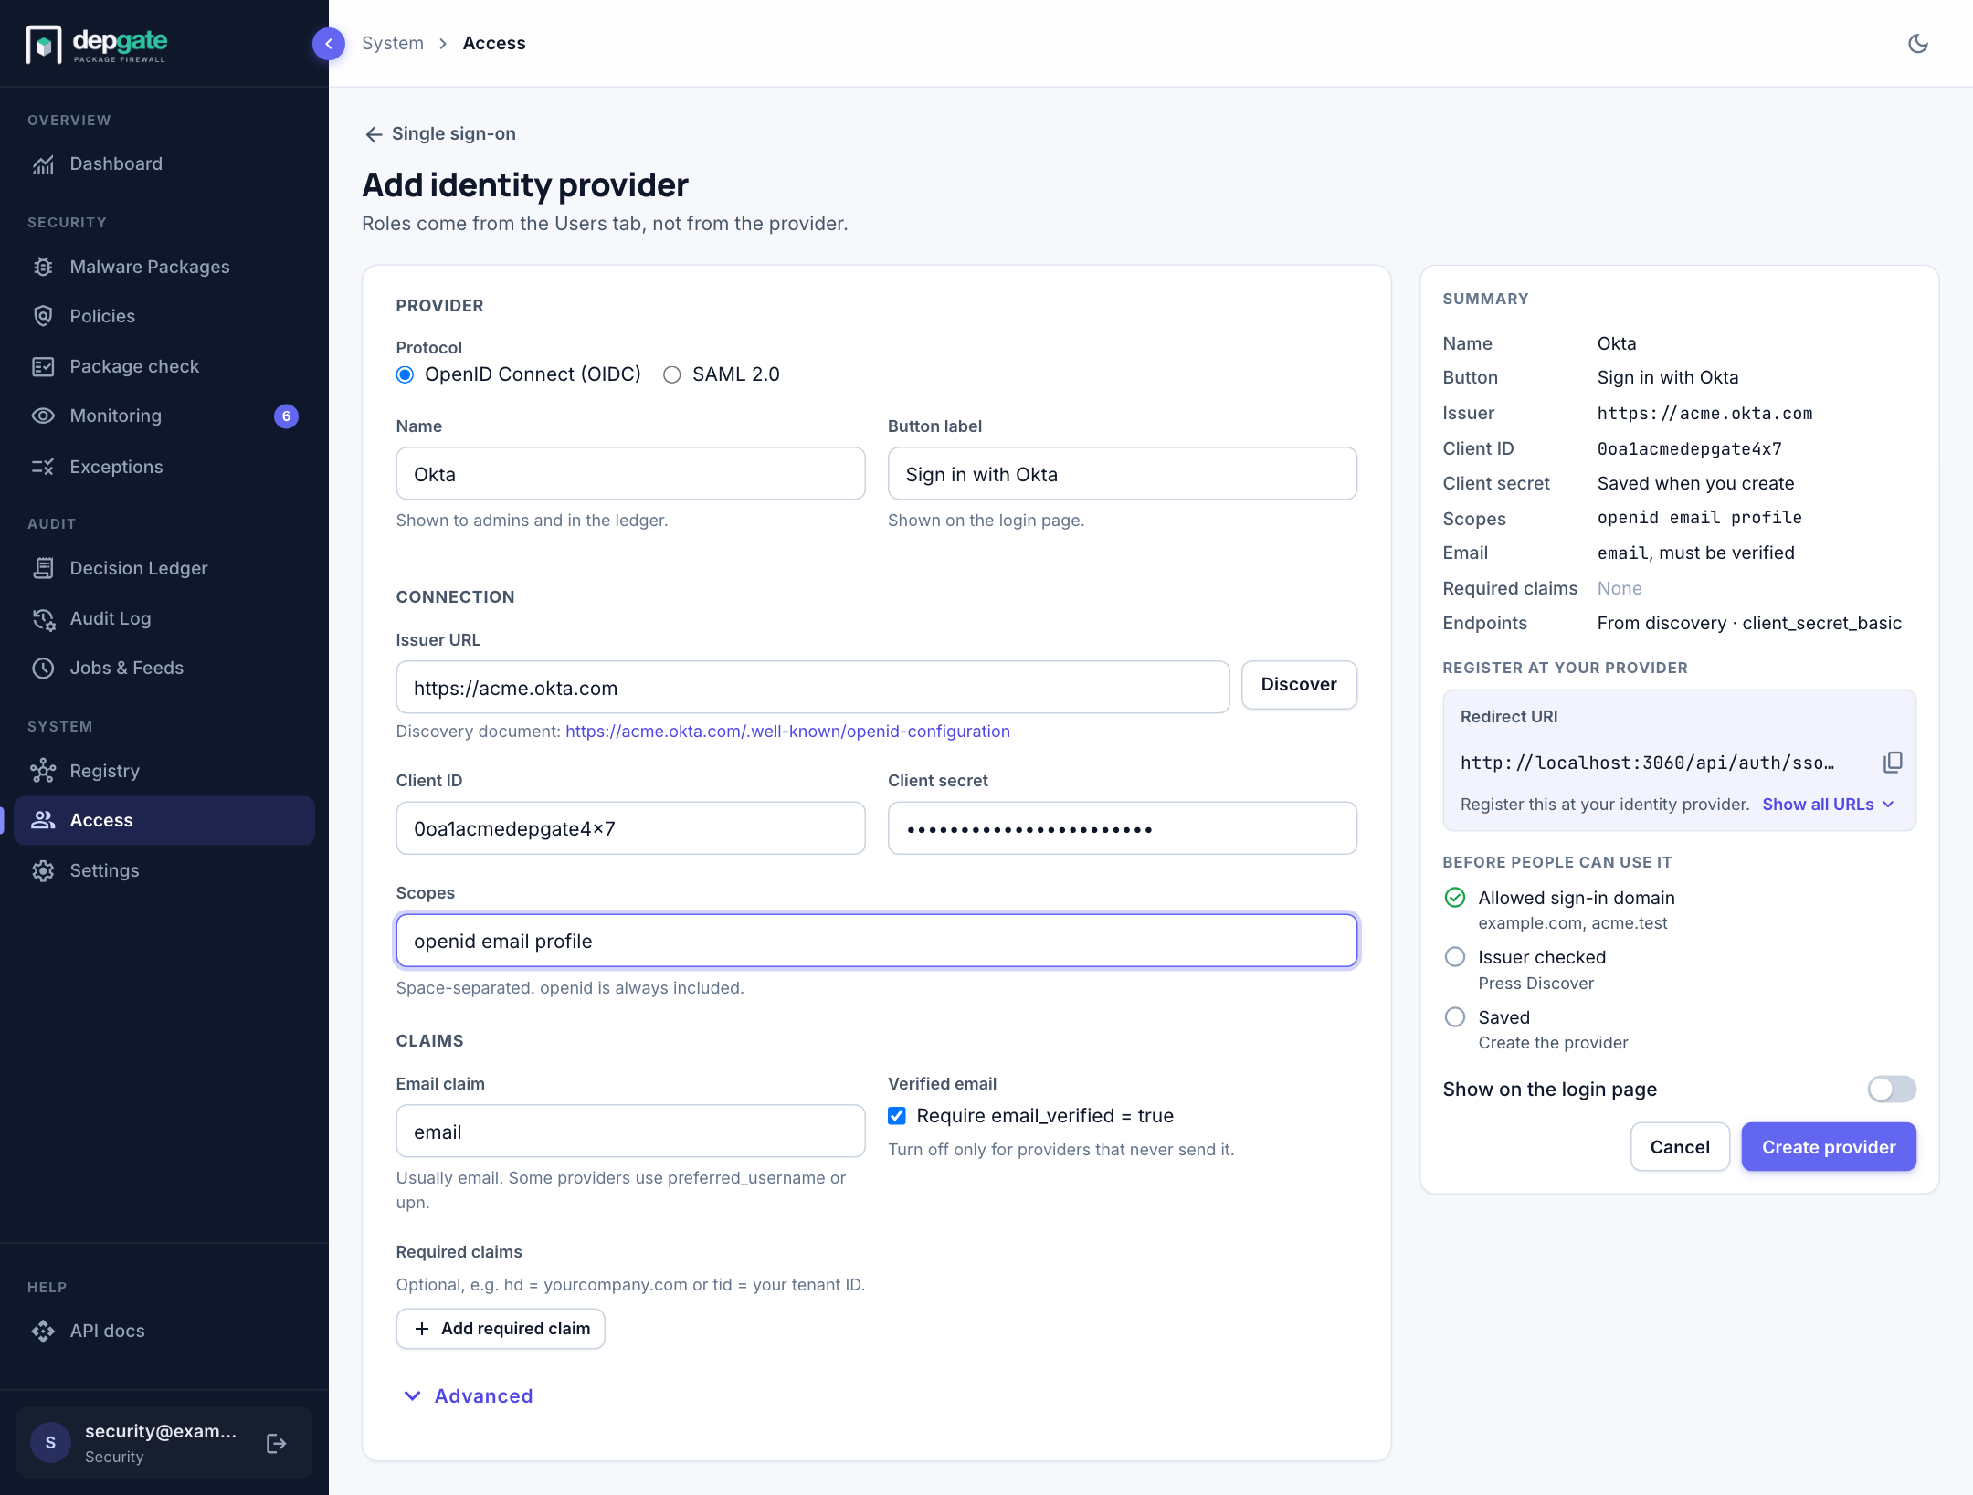Toggle Show on the login page
Image resolution: width=1973 pixels, height=1495 pixels.
click(1891, 1089)
